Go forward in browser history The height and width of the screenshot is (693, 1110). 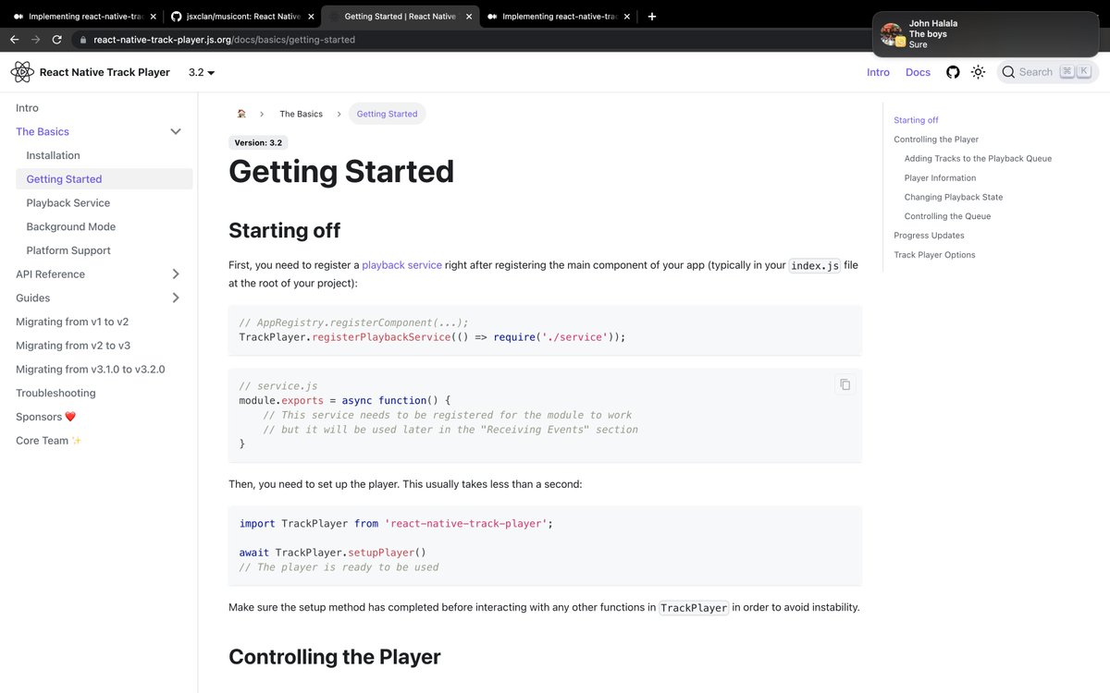[35, 40]
